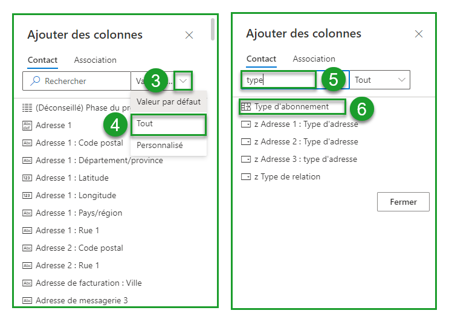The image size is (449, 322).
Task: Choose Tout from the filter menu
Action: (x=145, y=123)
